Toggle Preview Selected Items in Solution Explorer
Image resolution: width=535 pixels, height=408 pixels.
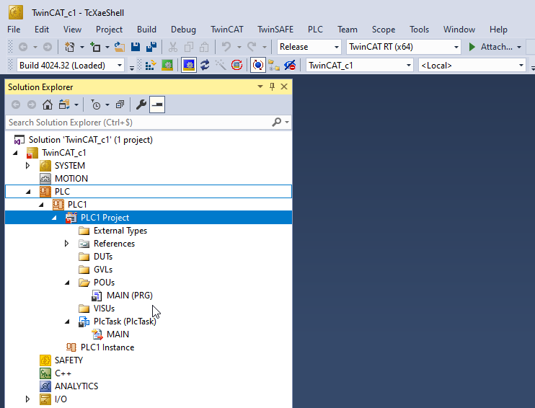tap(157, 105)
